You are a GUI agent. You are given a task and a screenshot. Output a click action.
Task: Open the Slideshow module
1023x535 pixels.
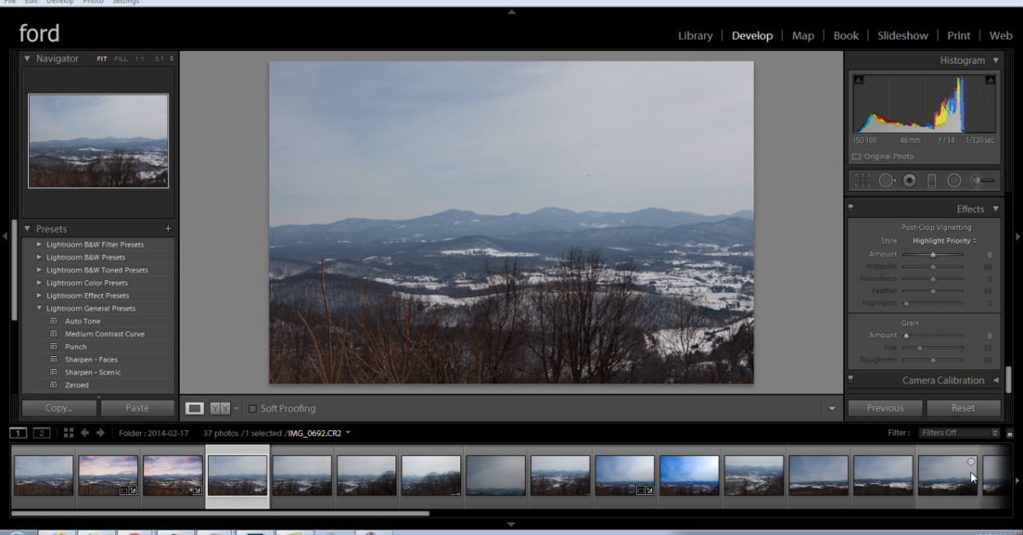tap(902, 36)
